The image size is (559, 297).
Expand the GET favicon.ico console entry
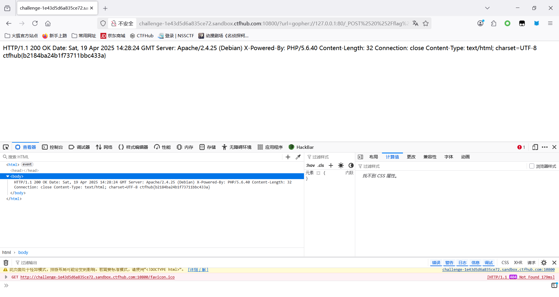6,277
